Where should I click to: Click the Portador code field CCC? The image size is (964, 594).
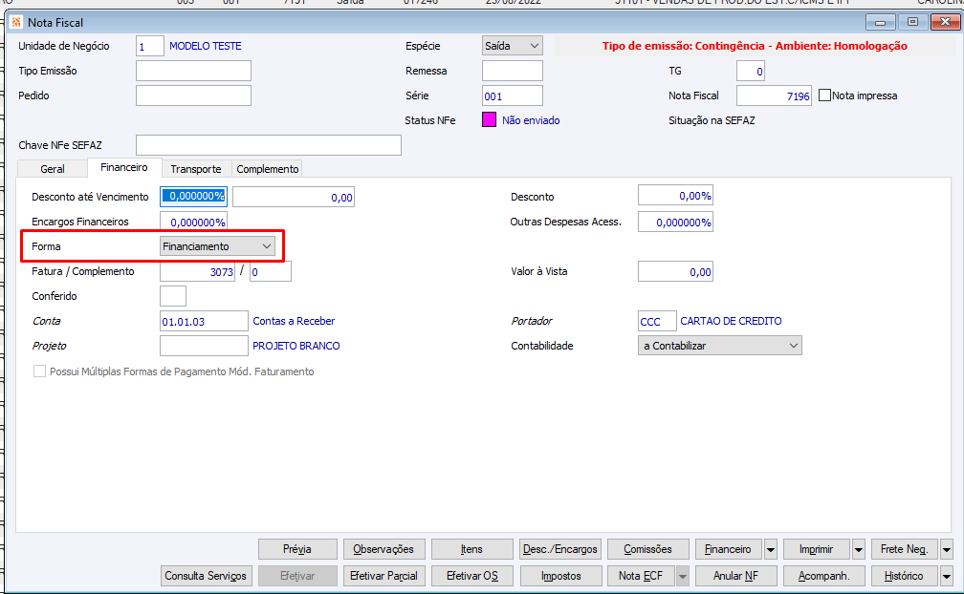click(x=657, y=321)
